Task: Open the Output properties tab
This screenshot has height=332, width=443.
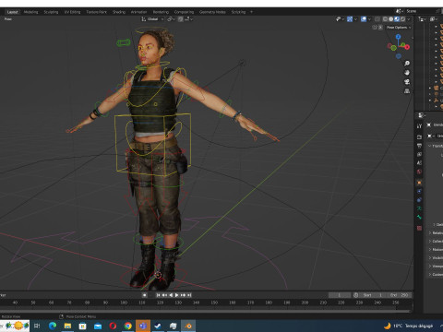Action: click(419, 146)
